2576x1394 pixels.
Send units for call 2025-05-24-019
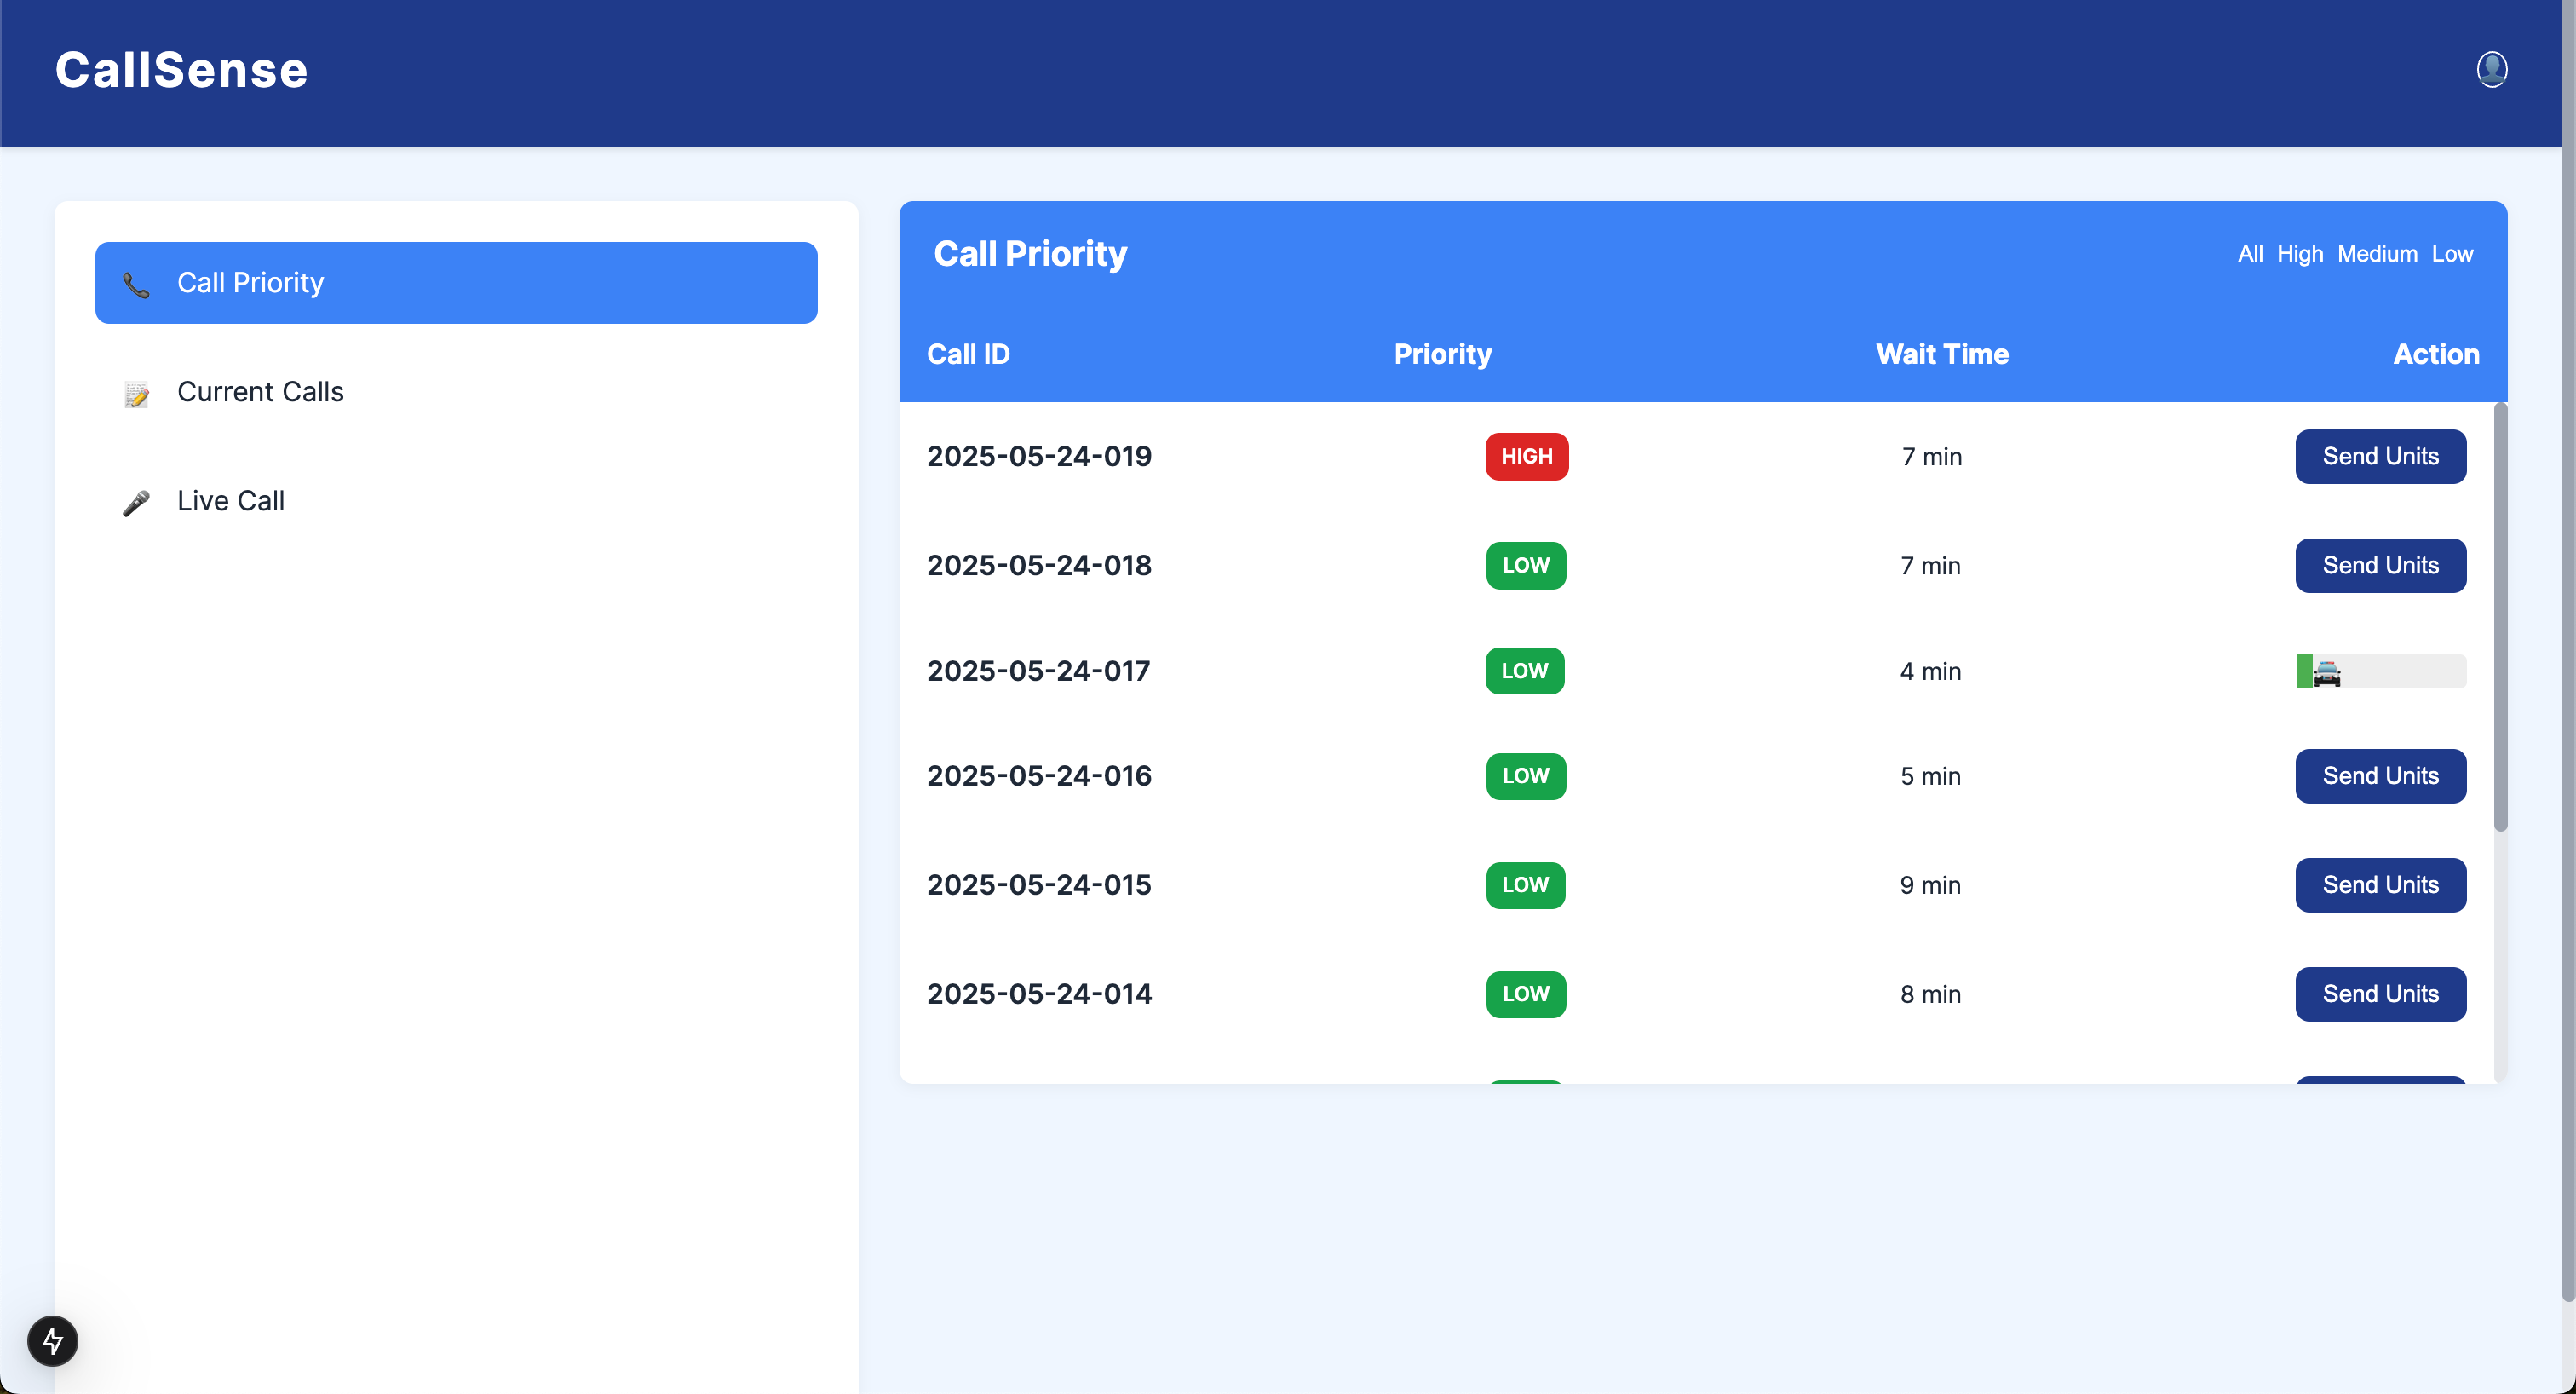[2379, 456]
